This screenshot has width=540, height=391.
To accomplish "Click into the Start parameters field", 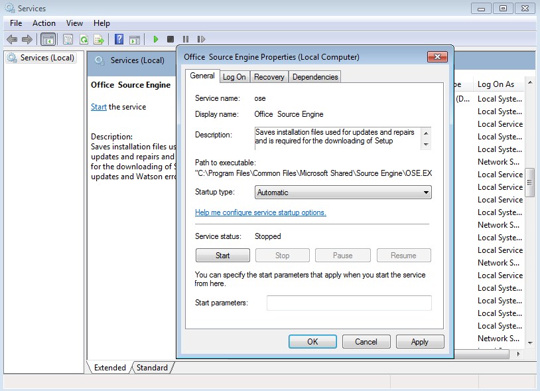I will point(349,303).
